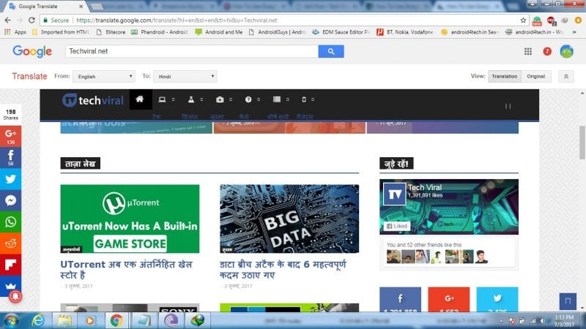The width and height of the screenshot is (586, 329).
Task: Share on Google Plus from the share bar
Action: point(10,136)
